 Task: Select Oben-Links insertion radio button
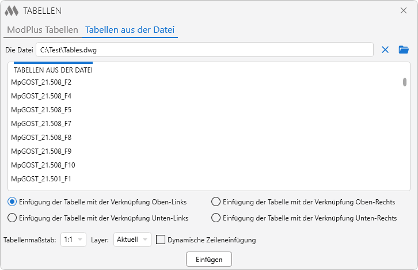click(12, 202)
